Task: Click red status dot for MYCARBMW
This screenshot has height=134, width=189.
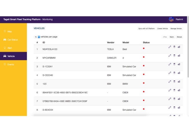Action: tap(144, 57)
